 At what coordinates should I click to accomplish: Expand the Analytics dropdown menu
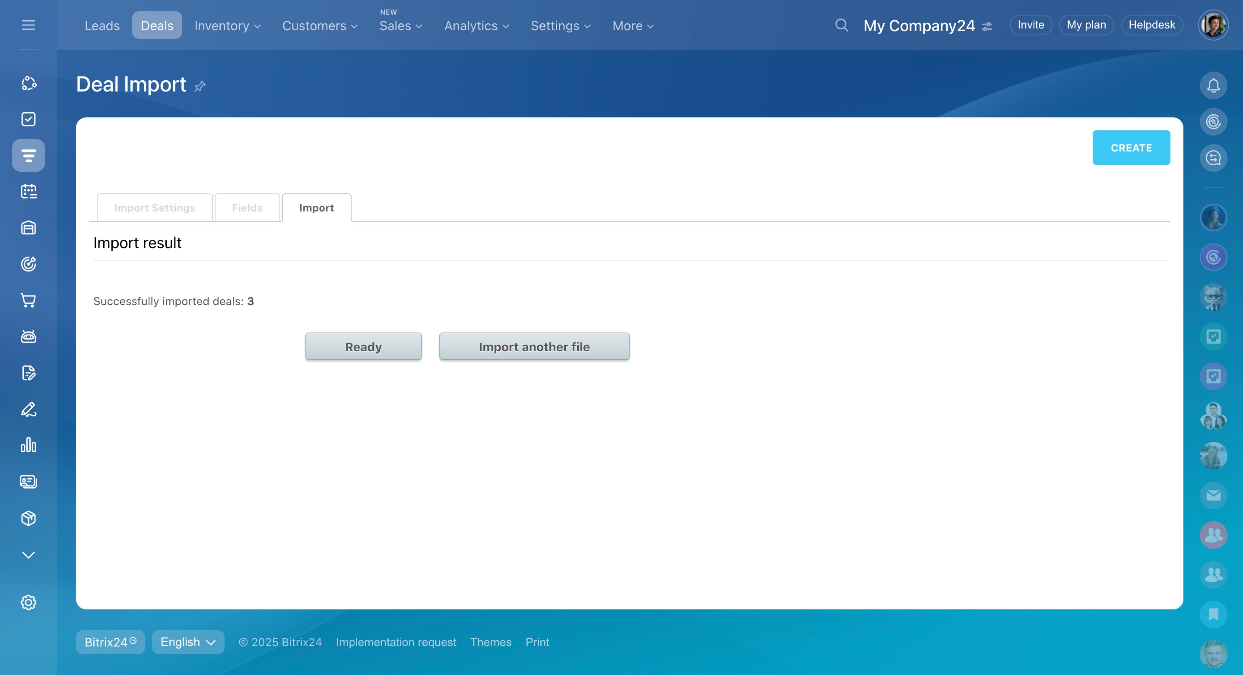[476, 26]
